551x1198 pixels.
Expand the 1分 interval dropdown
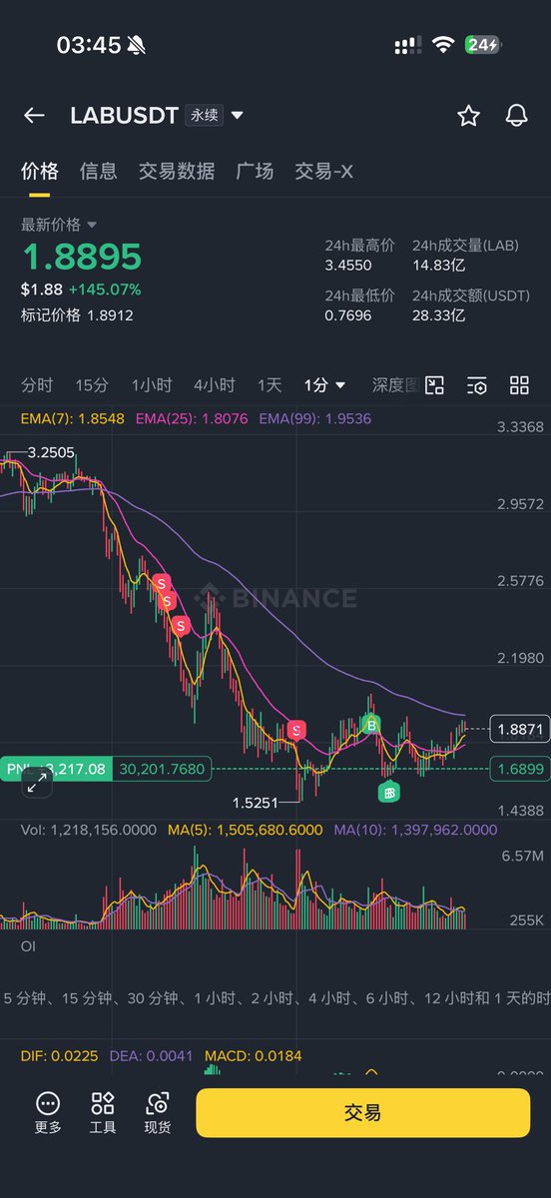pyautogui.click(x=325, y=385)
